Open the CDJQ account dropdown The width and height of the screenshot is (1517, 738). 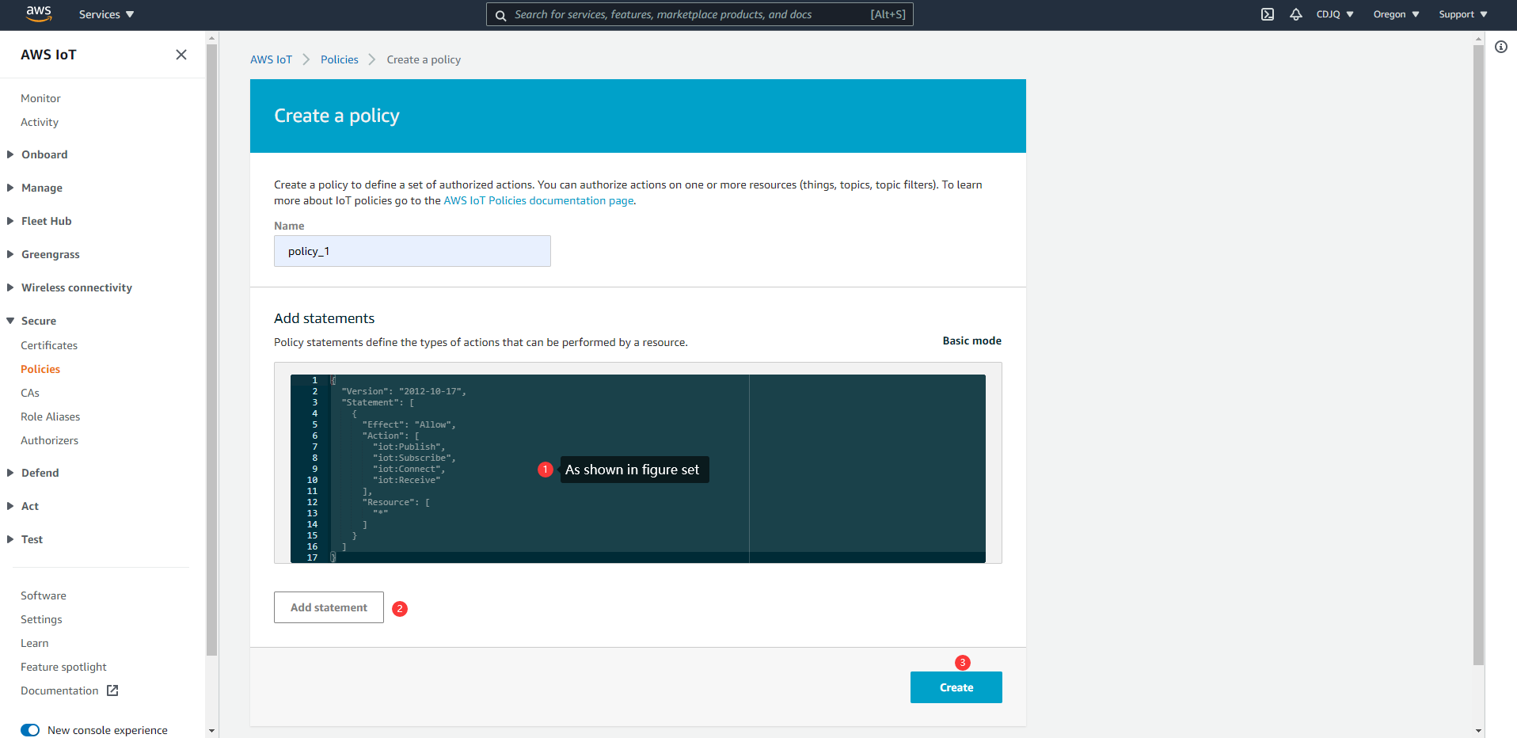click(1335, 14)
